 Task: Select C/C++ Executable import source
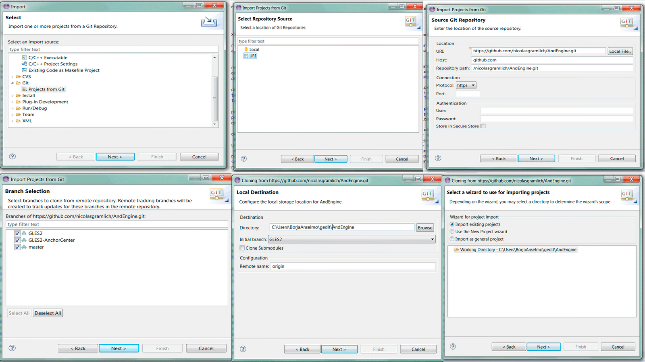(x=45, y=58)
